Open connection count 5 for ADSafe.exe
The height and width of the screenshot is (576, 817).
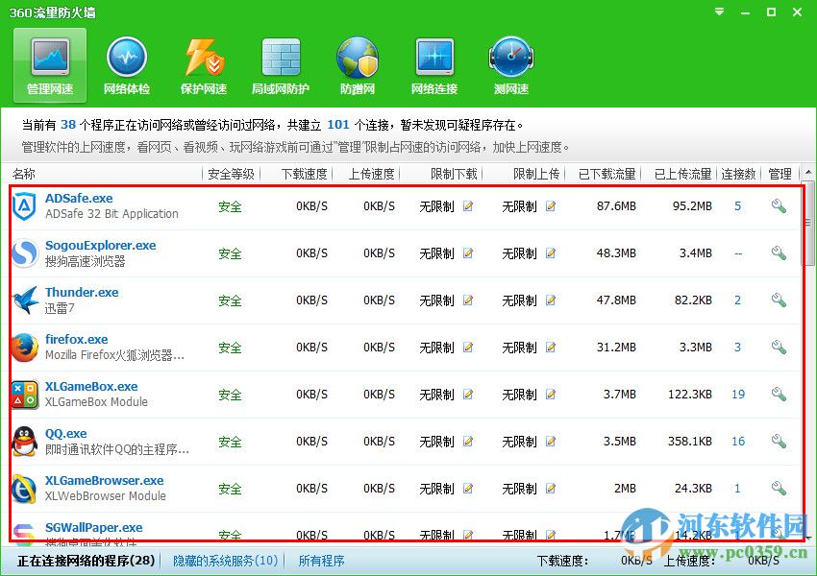(737, 205)
